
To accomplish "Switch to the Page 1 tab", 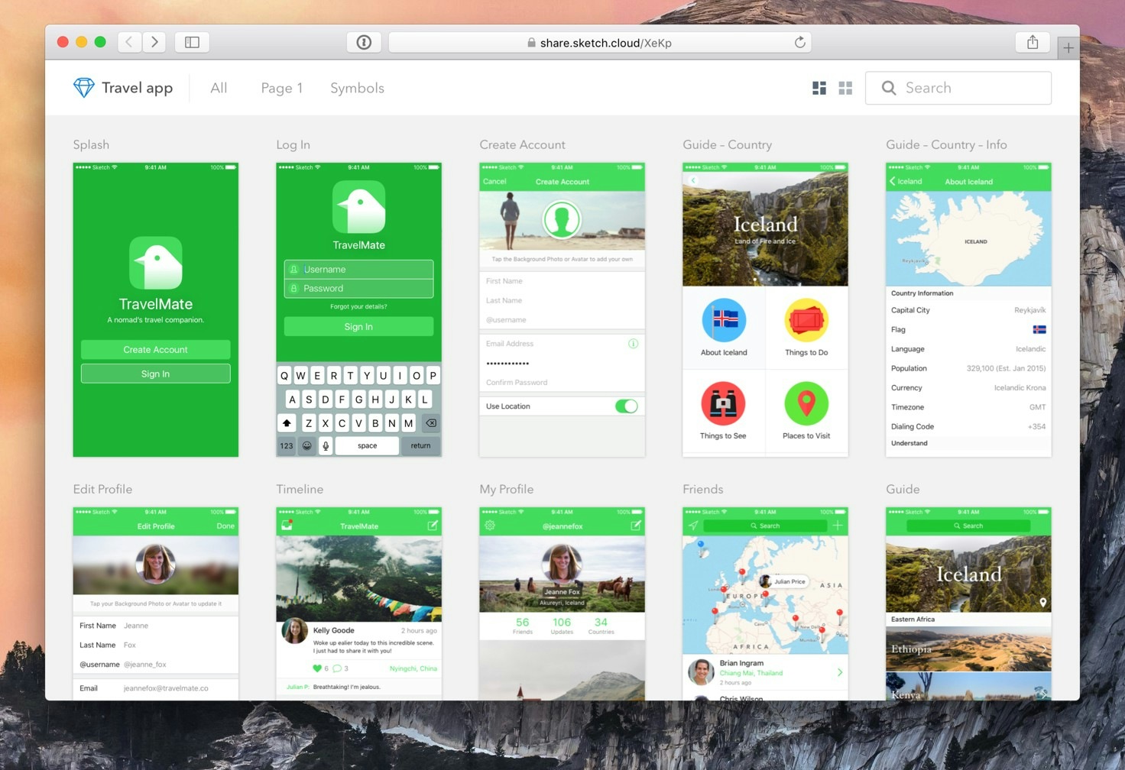I will 282,88.
